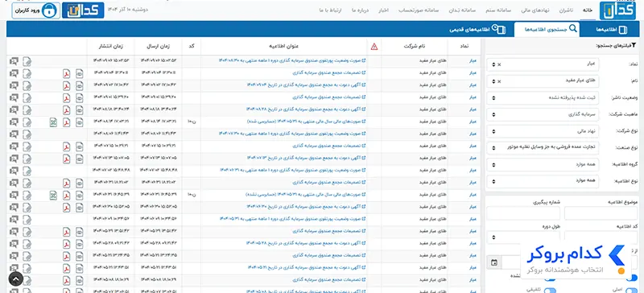This screenshot has height=293, width=644.
Task: Open the طول دوره dropdown
Action: (x=523, y=237)
